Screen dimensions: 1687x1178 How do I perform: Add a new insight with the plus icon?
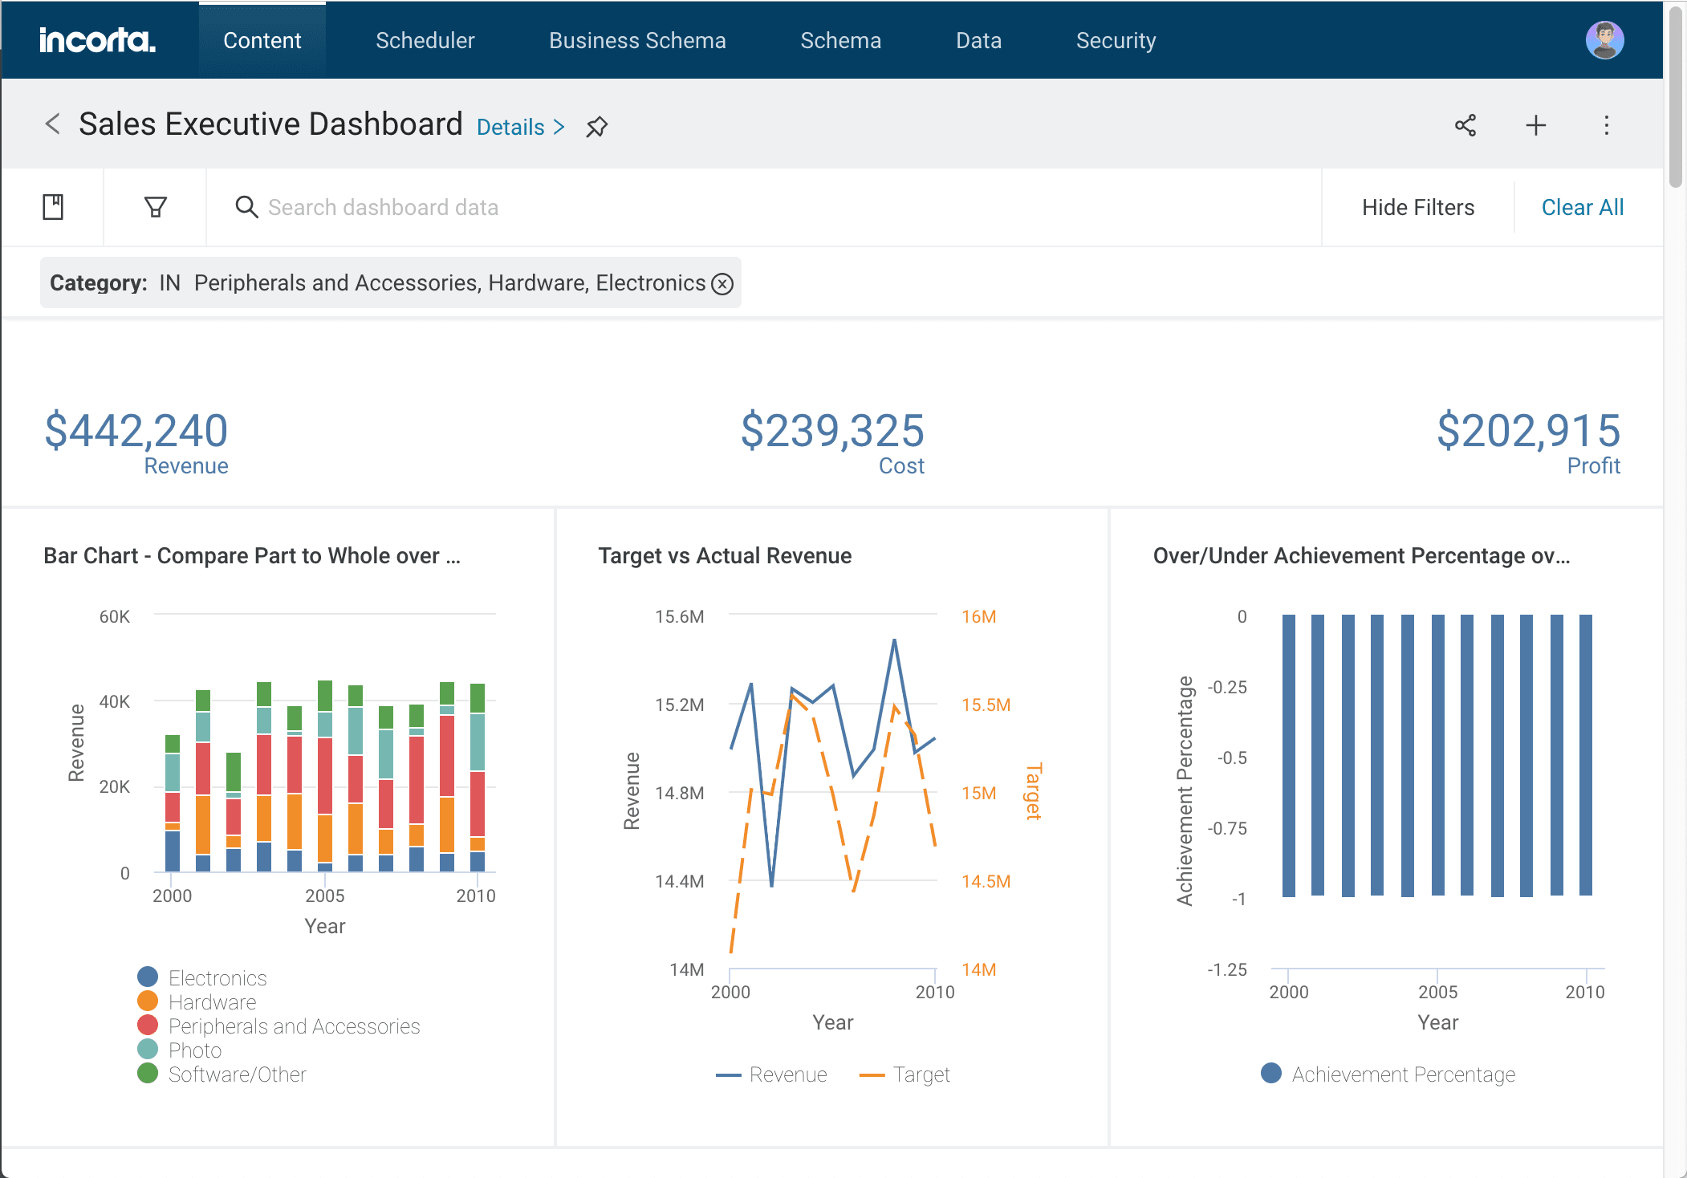click(x=1535, y=125)
